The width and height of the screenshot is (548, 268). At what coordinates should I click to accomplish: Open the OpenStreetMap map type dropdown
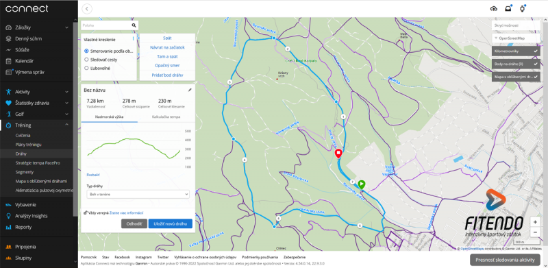click(516, 38)
